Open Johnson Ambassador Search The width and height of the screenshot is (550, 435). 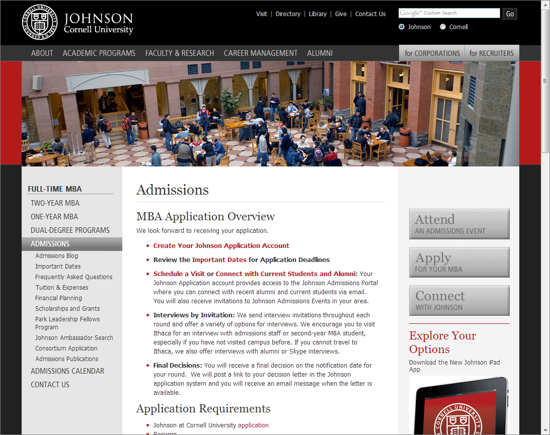(x=74, y=337)
